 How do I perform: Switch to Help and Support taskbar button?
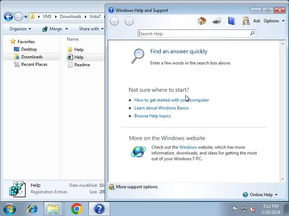click(x=99, y=209)
